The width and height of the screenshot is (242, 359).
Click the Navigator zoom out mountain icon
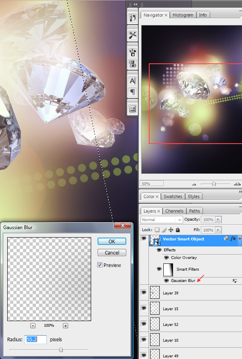pyautogui.click(x=194, y=184)
